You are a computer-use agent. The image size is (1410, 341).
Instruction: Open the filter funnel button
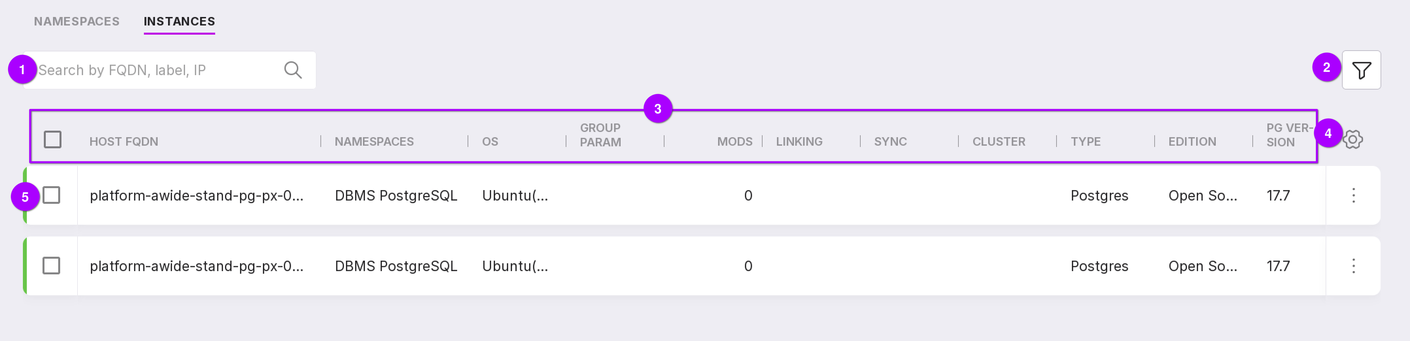(x=1361, y=70)
